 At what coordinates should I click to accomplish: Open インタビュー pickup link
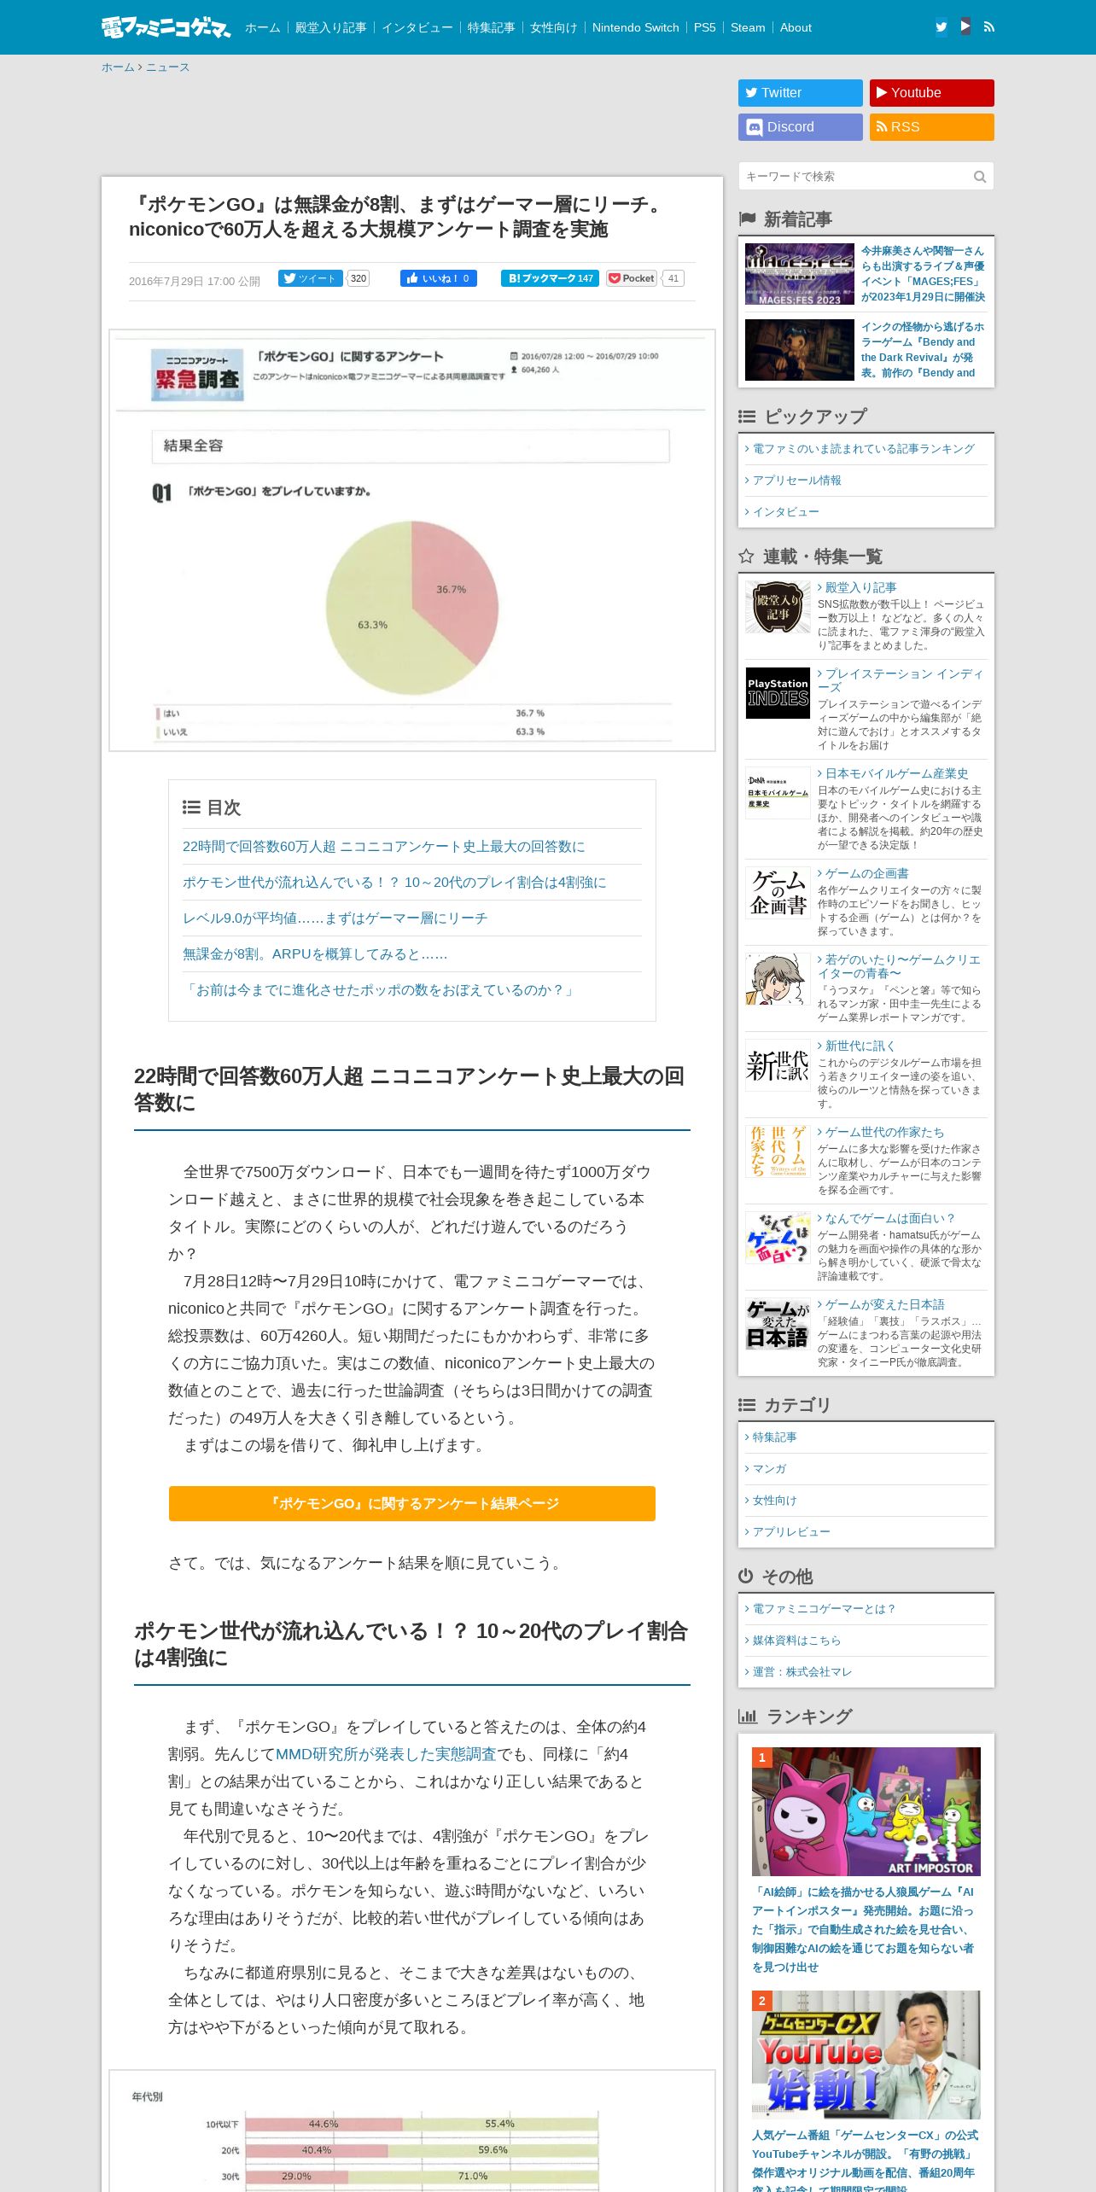click(785, 512)
